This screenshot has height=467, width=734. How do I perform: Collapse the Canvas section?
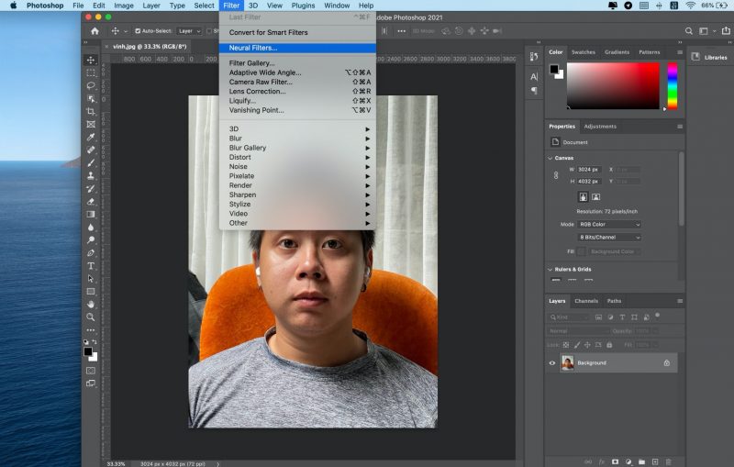[x=550, y=158]
